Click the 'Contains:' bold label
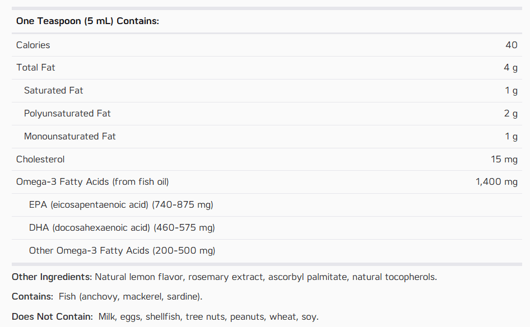Screen dimensions: 530x327 32,297
